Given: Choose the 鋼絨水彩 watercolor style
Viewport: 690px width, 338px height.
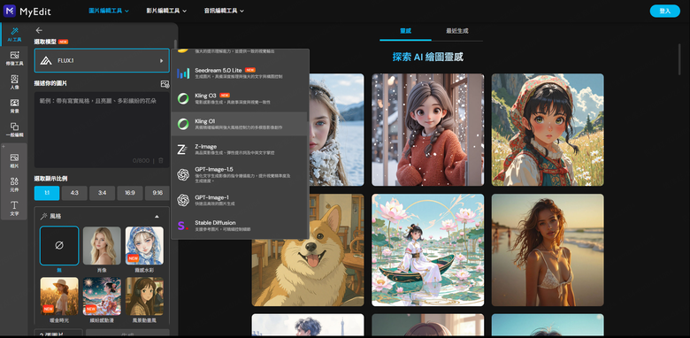Looking at the screenshot, I should coord(144,246).
